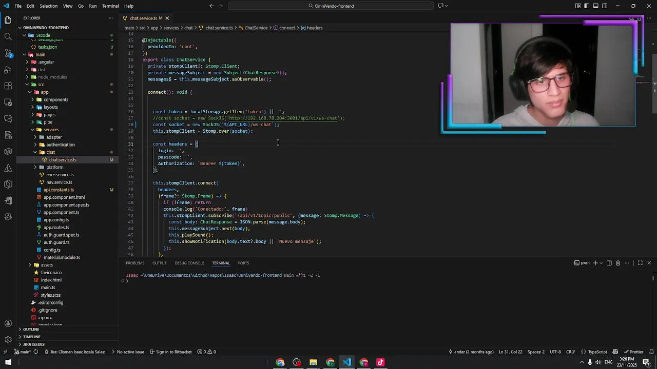Split the terminal panel
Viewport: 657px width, 369px height.
click(x=609, y=263)
